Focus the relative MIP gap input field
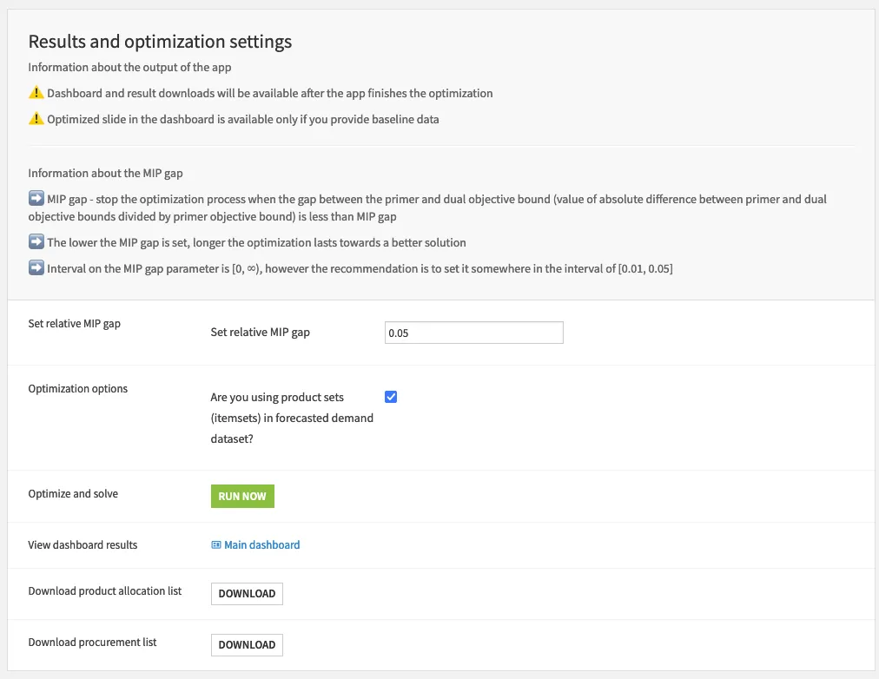 point(473,333)
